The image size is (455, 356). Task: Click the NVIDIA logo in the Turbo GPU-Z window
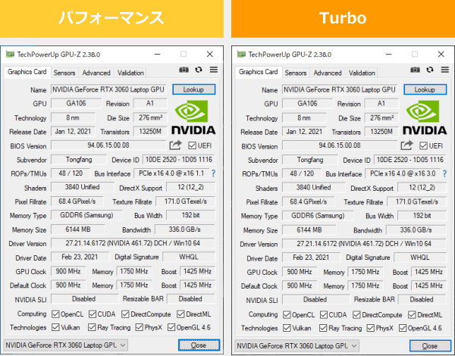coord(425,117)
